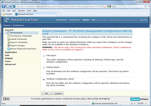Open a new blank tab
This screenshot has width=151, height=106.
click(59, 14)
